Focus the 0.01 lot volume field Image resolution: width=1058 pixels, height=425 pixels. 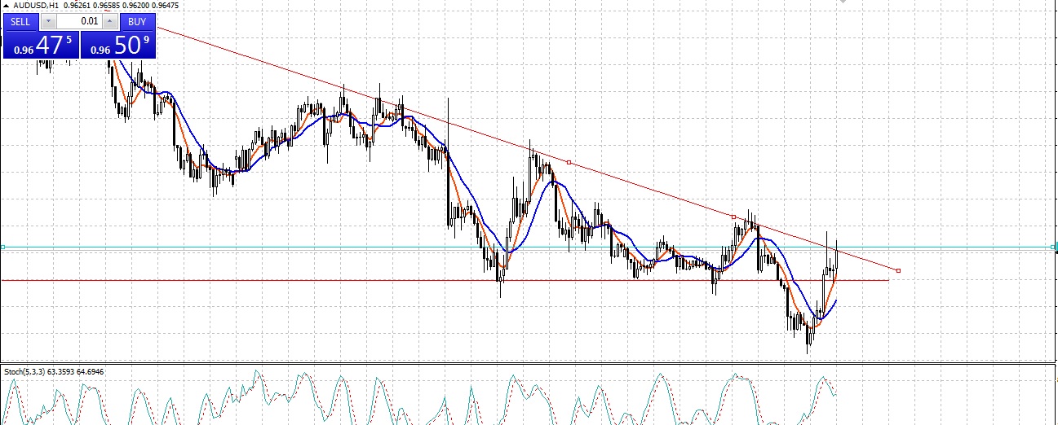pos(80,22)
